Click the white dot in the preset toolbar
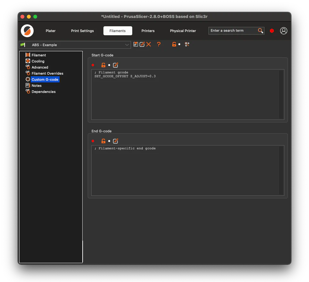 pos(179,44)
